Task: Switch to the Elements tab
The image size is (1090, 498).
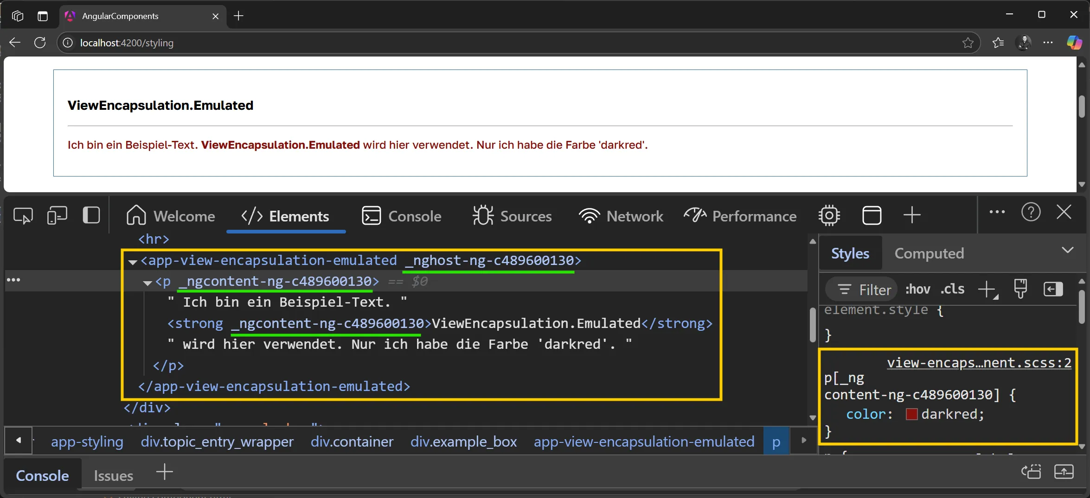Action: click(x=285, y=216)
